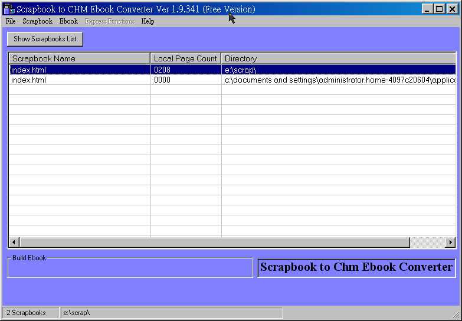Viewport: 462px width, 321px height.
Task: Minimize the converter window
Action: (x=428, y=9)
